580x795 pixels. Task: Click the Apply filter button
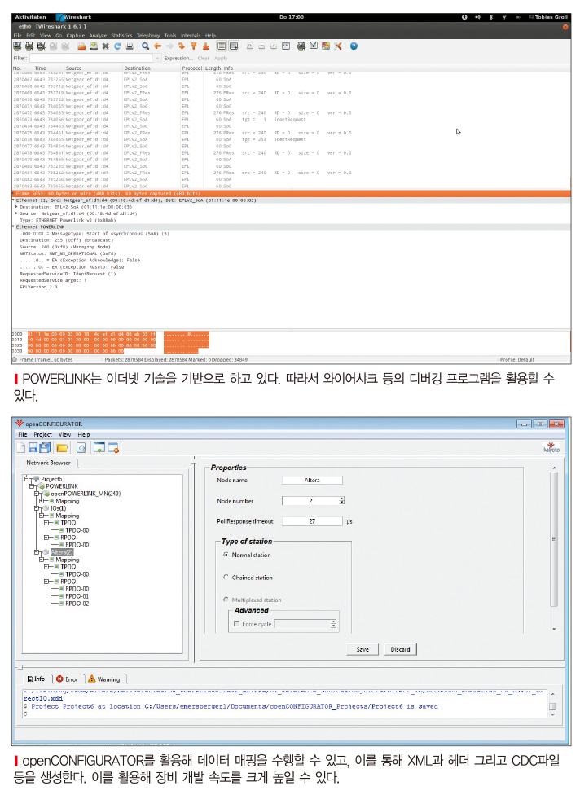[221, 59]
